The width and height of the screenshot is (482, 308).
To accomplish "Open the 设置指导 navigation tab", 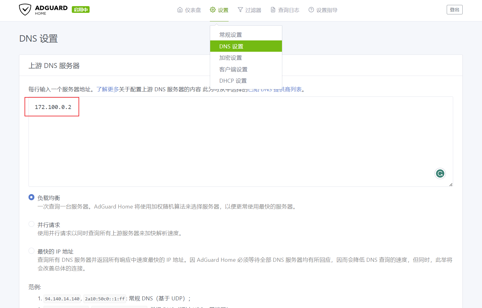I will tap(323, 10).
